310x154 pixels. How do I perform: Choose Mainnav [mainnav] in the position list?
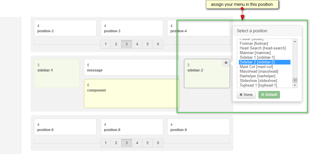(x=255, y=53)
